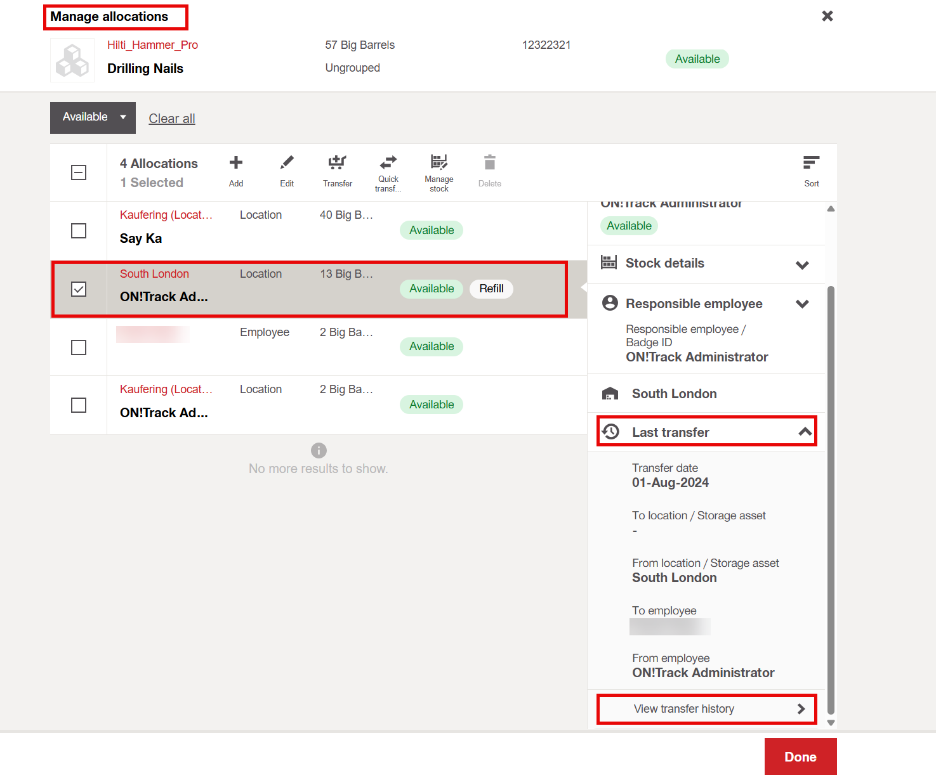Toggle the select-all allocations checkbox

79,172
